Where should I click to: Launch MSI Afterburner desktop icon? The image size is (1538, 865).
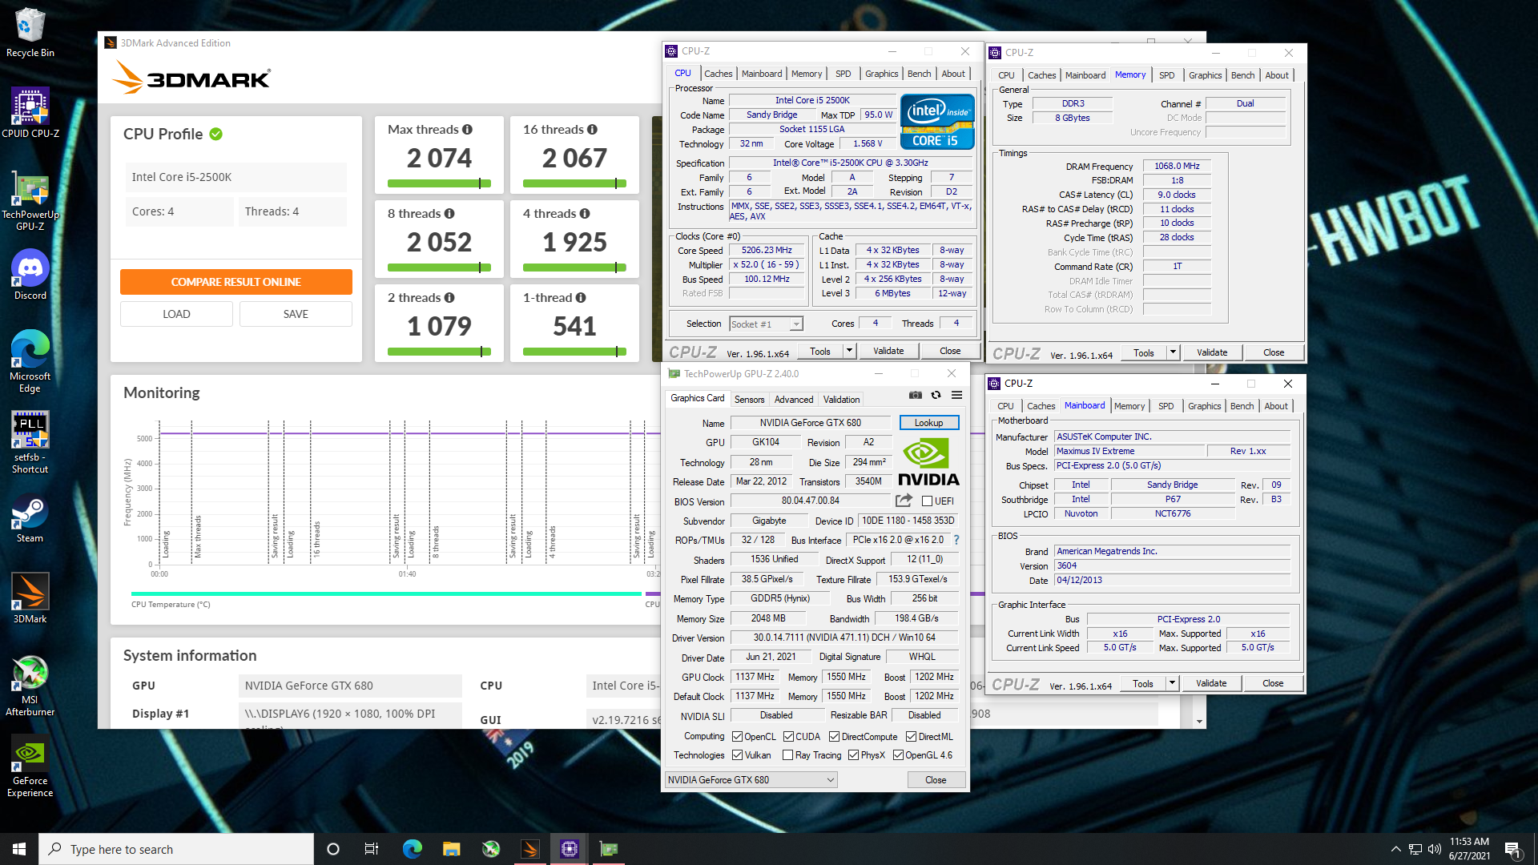point(30,686)
